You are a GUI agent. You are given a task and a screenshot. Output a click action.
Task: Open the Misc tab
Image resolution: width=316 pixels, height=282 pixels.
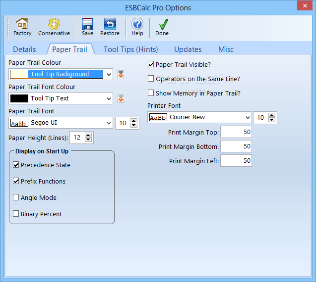click(226, 49)
